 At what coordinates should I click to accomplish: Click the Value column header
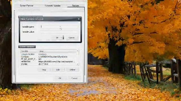57,51
